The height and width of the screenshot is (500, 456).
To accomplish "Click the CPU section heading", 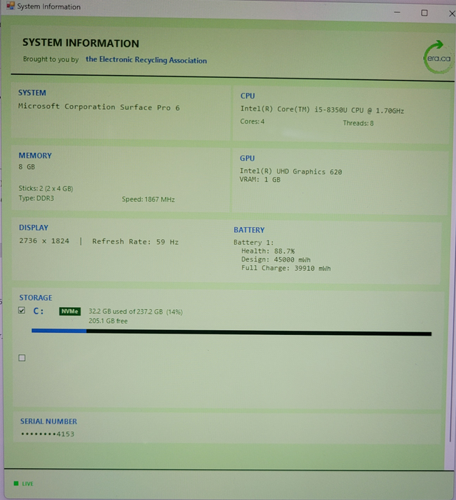I will coord(248,96).
